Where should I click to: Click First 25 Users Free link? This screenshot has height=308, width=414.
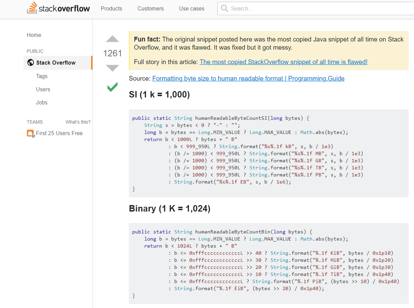59,133
